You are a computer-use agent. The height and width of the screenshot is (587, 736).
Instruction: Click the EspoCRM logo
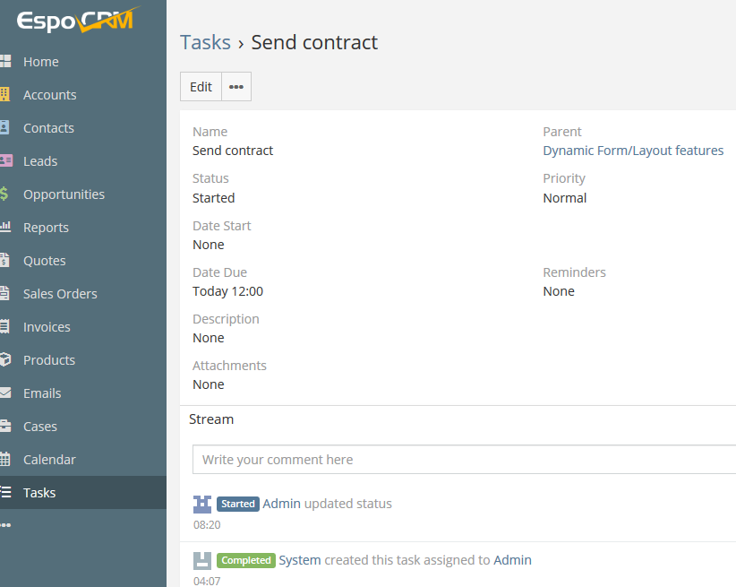click(77, 20)
